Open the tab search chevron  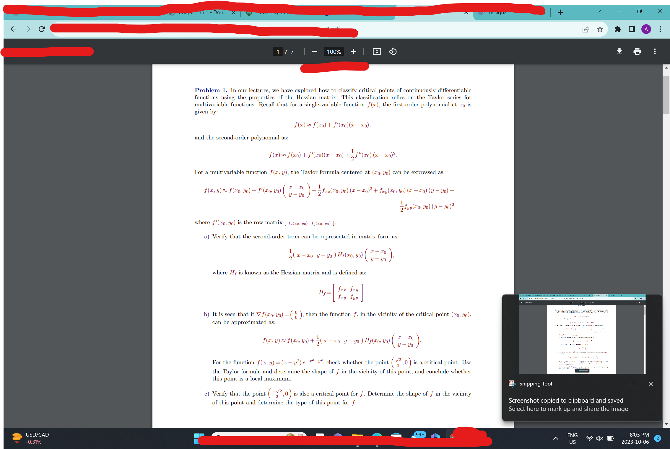599,11
